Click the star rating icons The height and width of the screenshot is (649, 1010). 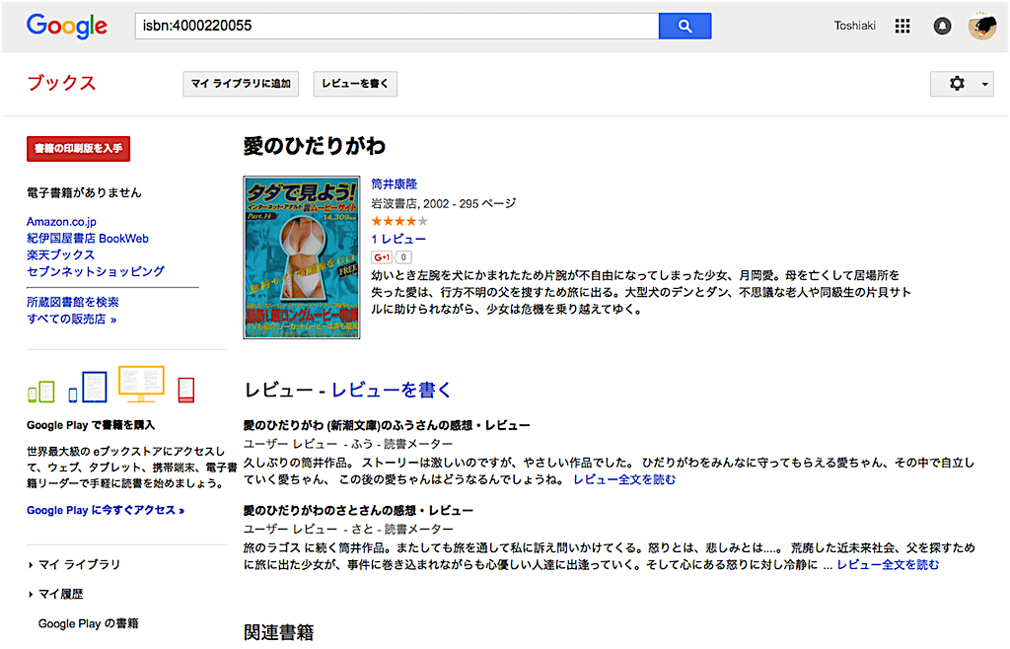[399, 222]
